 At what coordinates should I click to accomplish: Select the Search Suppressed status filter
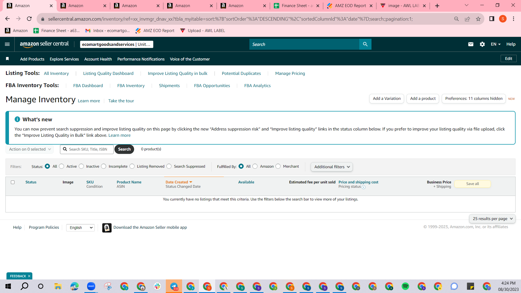[169, 166]
